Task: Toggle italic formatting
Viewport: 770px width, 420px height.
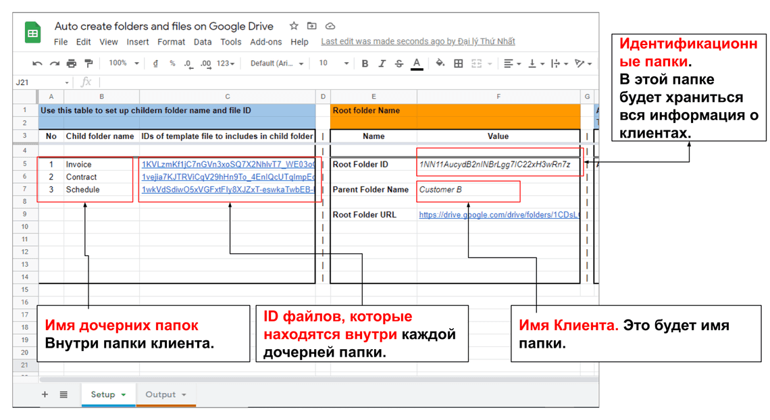Action: point(382,63)
